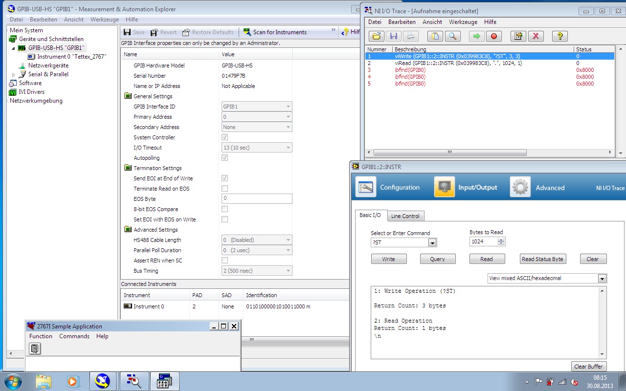Click the red X clear-trace icon
Screen dimensions: 626x391
tap(536, 36)
